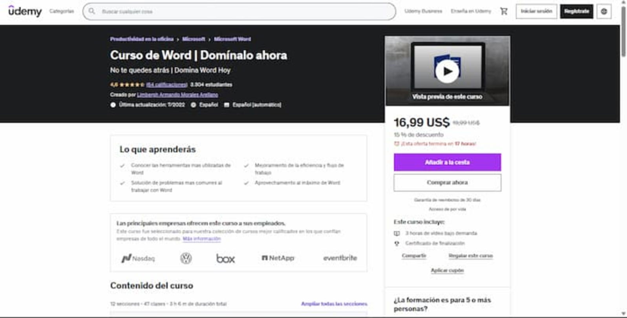The image size is (627, 318).
Task: Open Enseña en Udemy link
Action: click(471, 11)
